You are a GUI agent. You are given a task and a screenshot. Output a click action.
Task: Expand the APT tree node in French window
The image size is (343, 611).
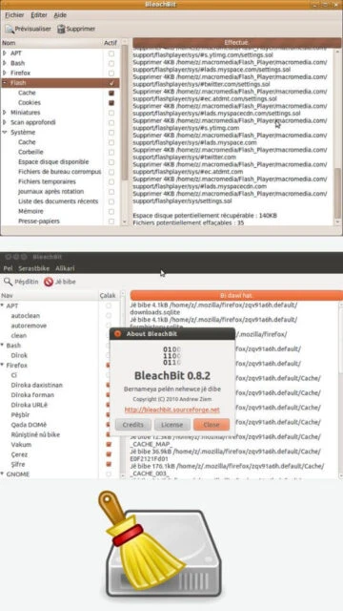coord(5,53)
